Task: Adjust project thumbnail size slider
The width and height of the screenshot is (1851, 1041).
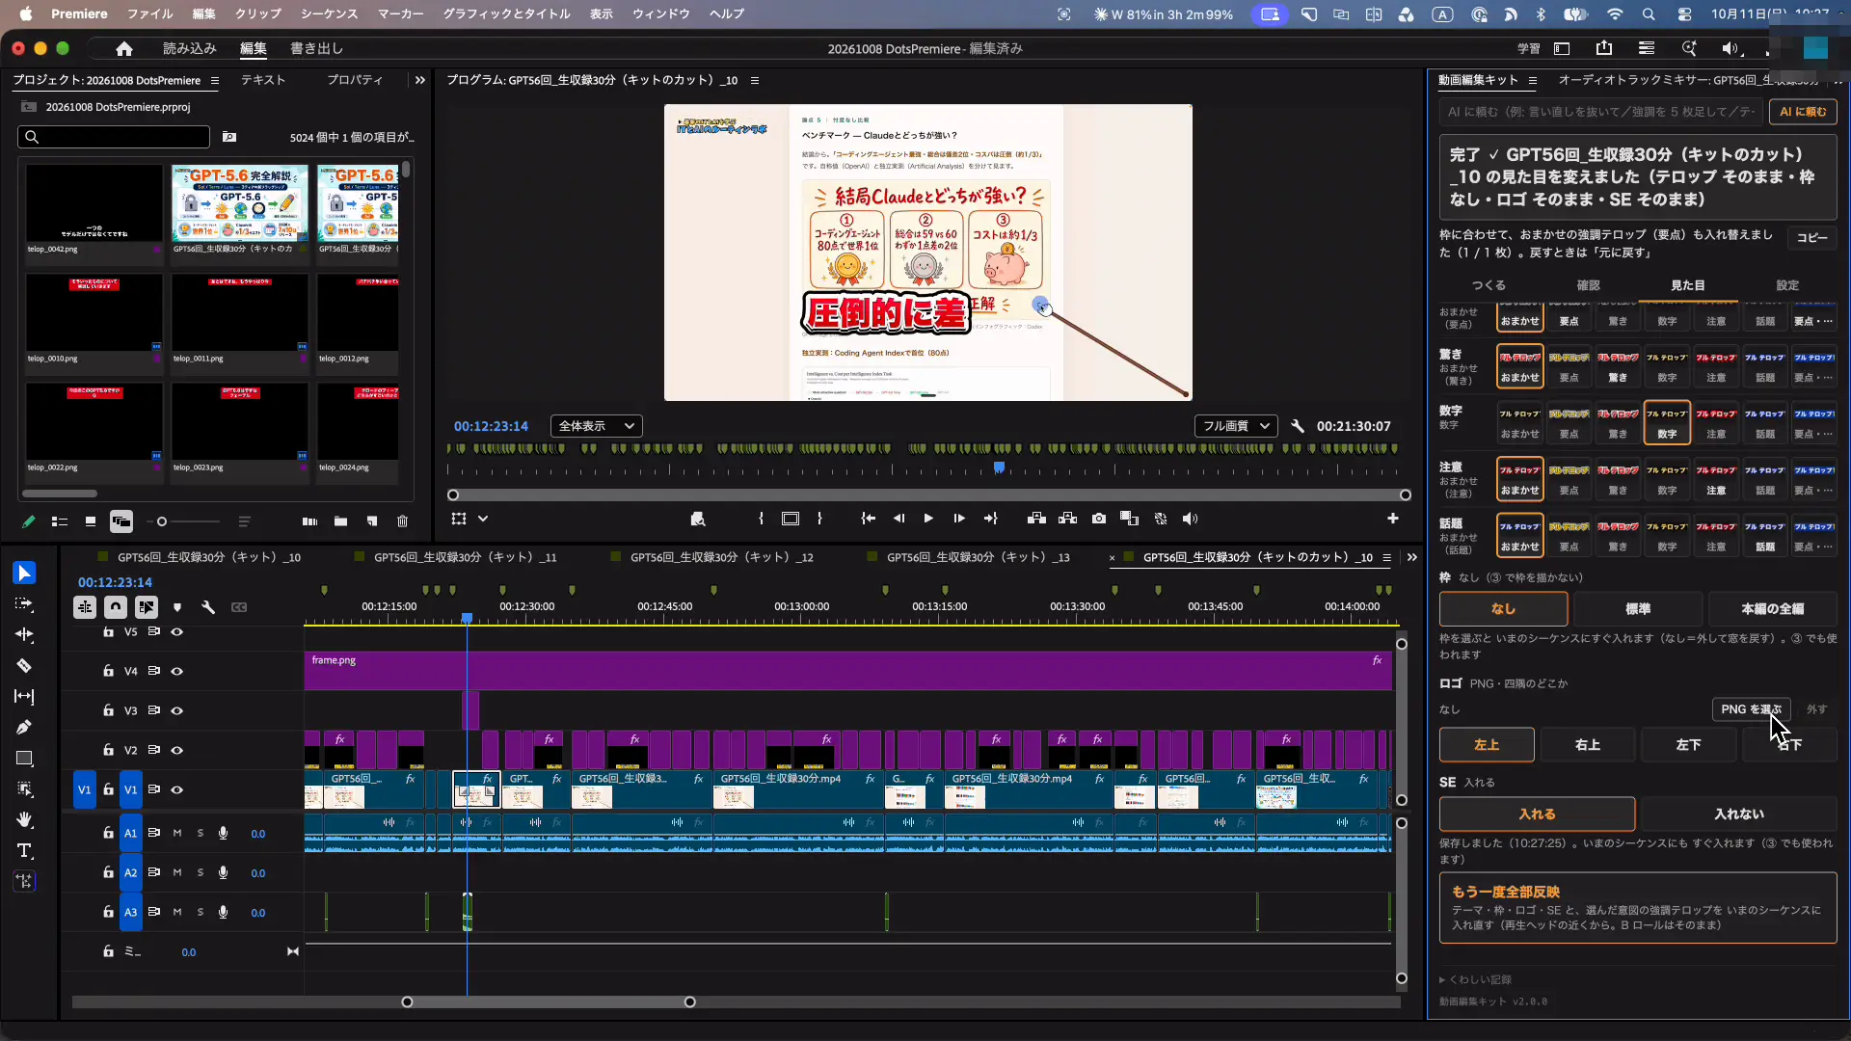Action: pos(162,521)
